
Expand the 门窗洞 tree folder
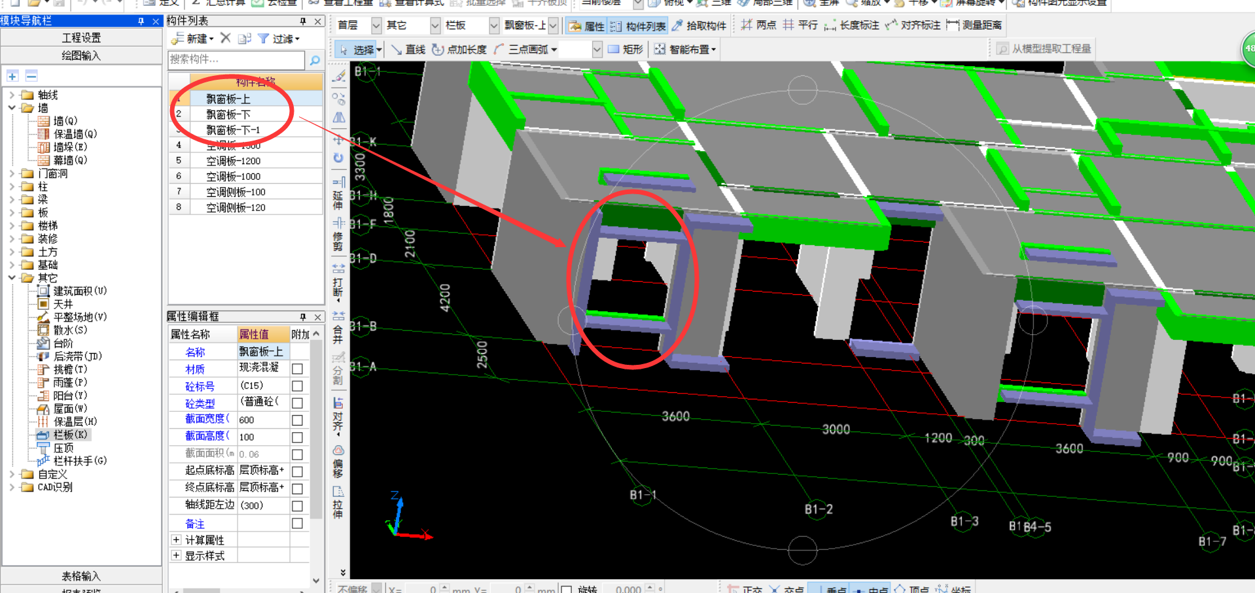click(12, 173)
